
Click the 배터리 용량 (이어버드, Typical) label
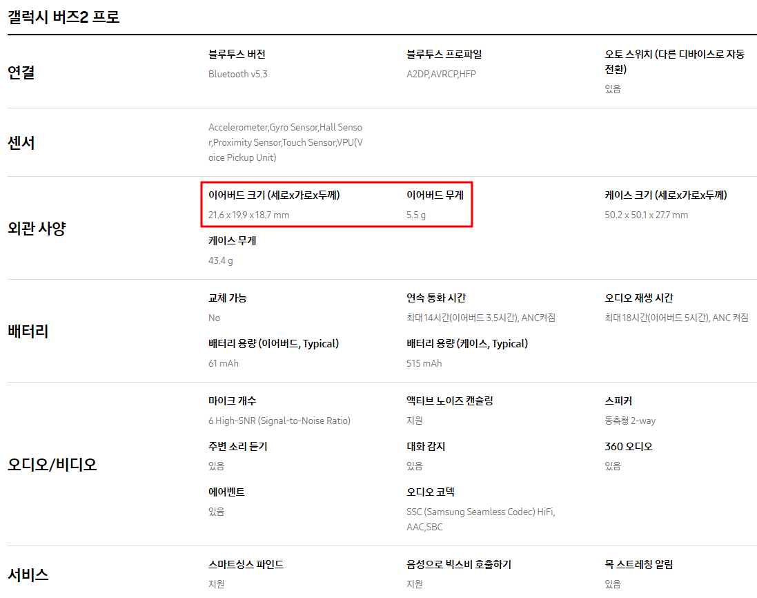coord(274,343)
